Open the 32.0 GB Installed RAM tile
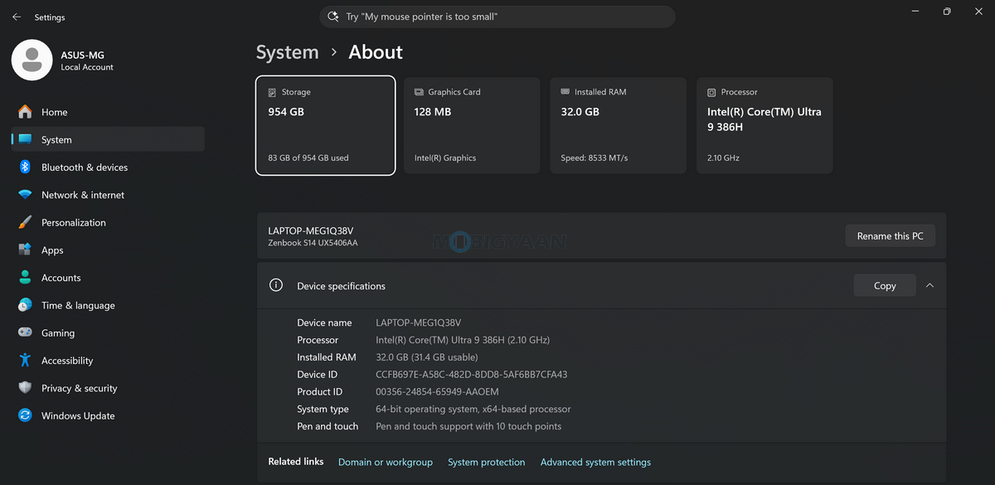995x485 pixels. tap(618, 125)
